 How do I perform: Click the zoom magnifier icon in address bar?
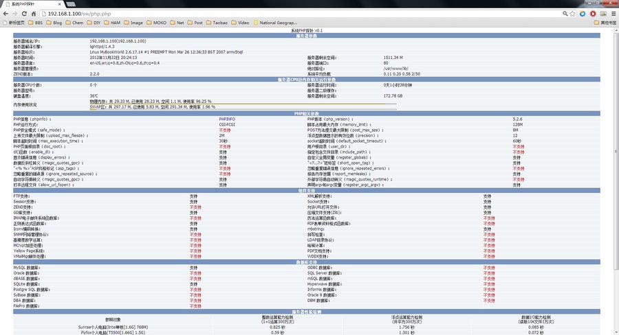[565, 14]
